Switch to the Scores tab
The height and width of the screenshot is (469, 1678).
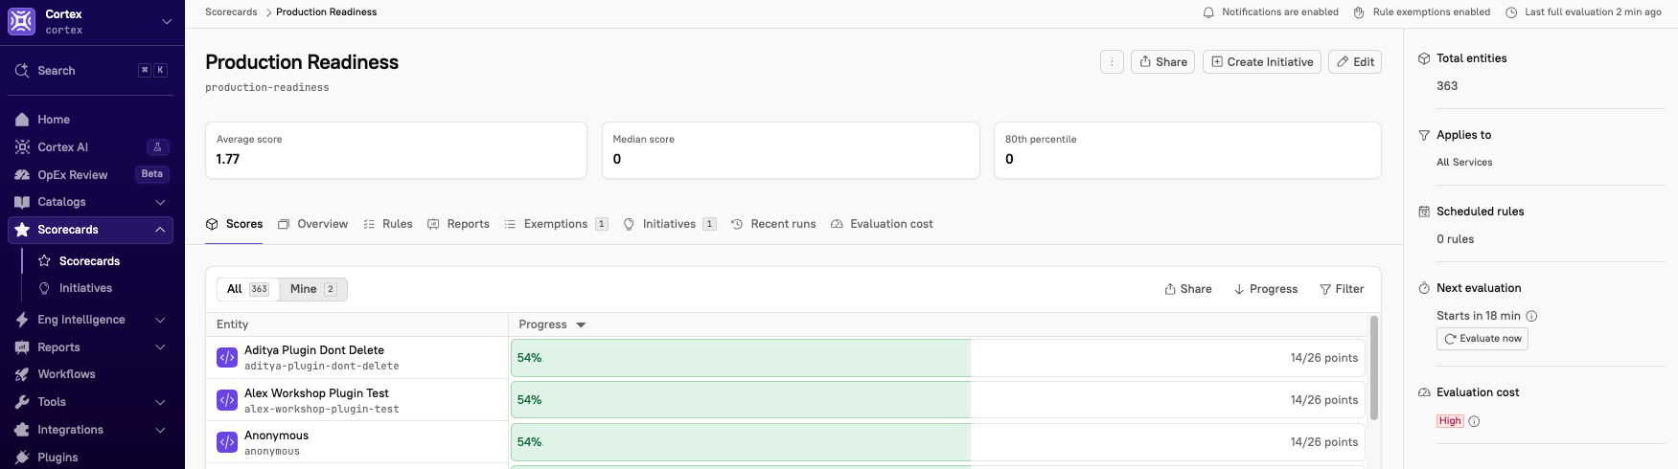pos(234,224)
